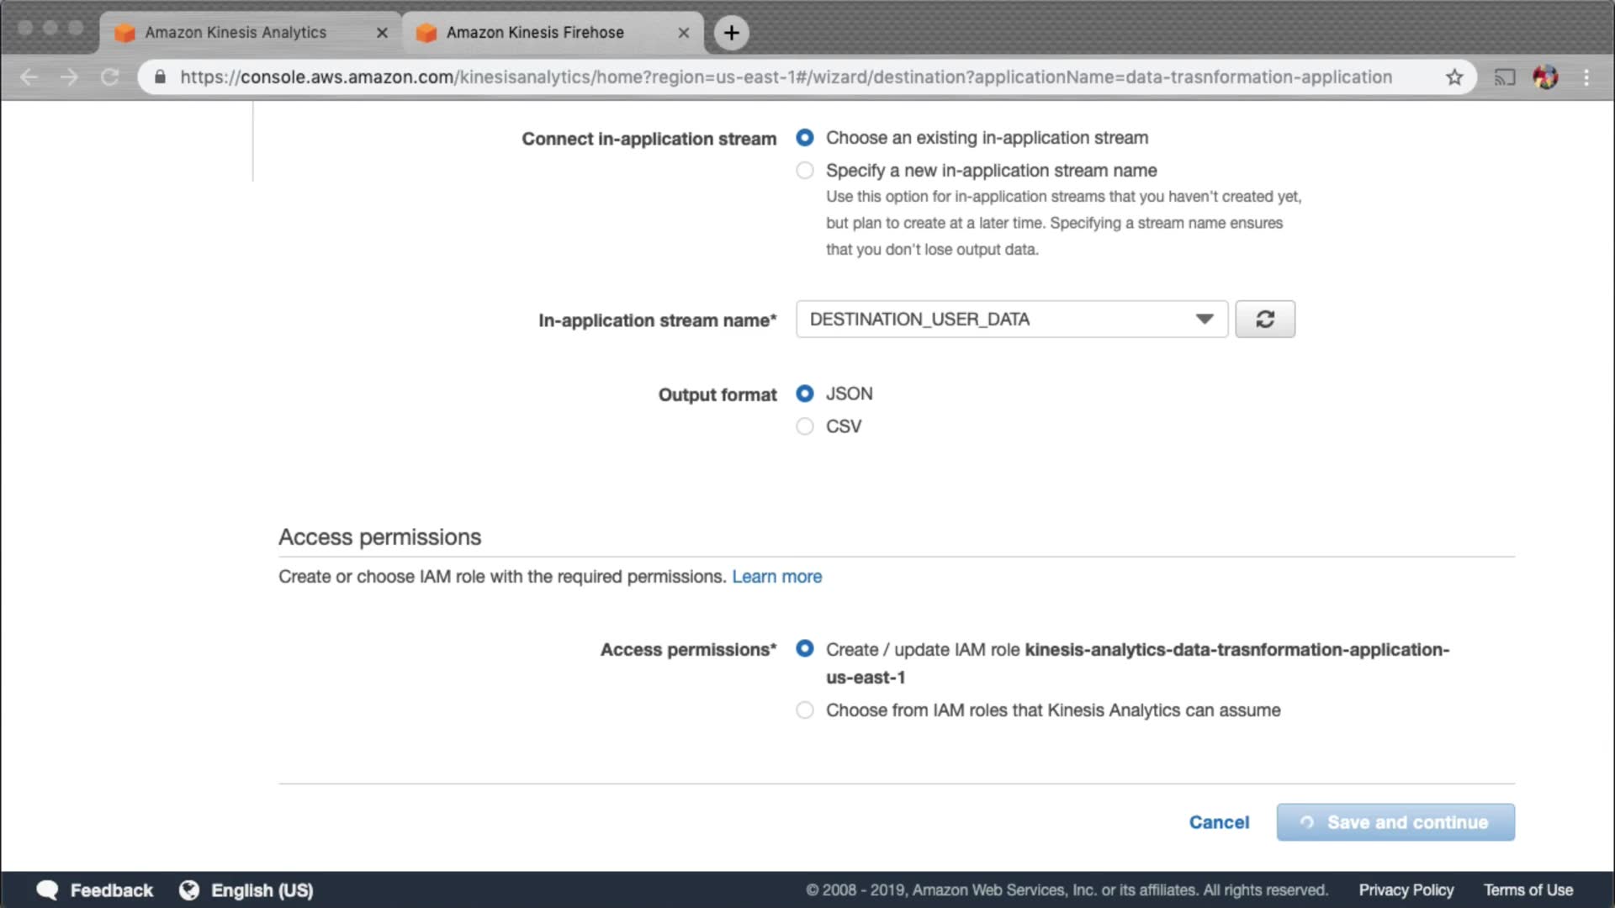The width and height of the screenshot is (1615, 908).
Task: Switch to the Amazon Kinesis Analytics tab
Action: point(236,33)
